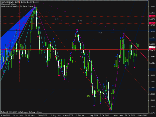Image resolution: width=156 pixels, height=117 pixels.
Task: Click the 1.5675 price axis label
Action: coord(152,113)
